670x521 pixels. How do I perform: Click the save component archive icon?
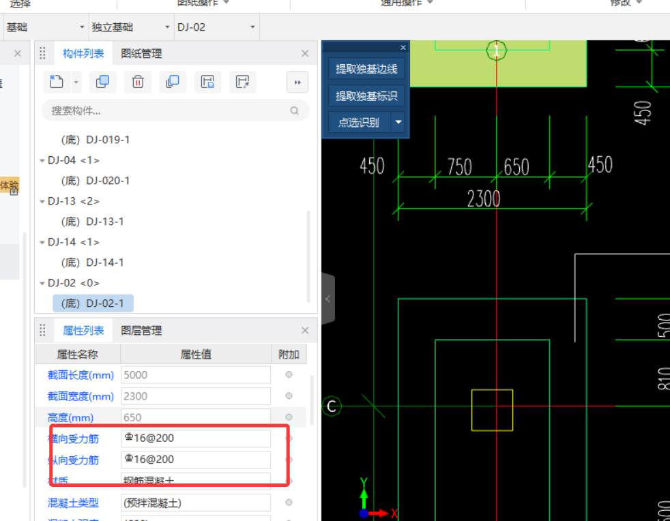(x=207, y=82)
